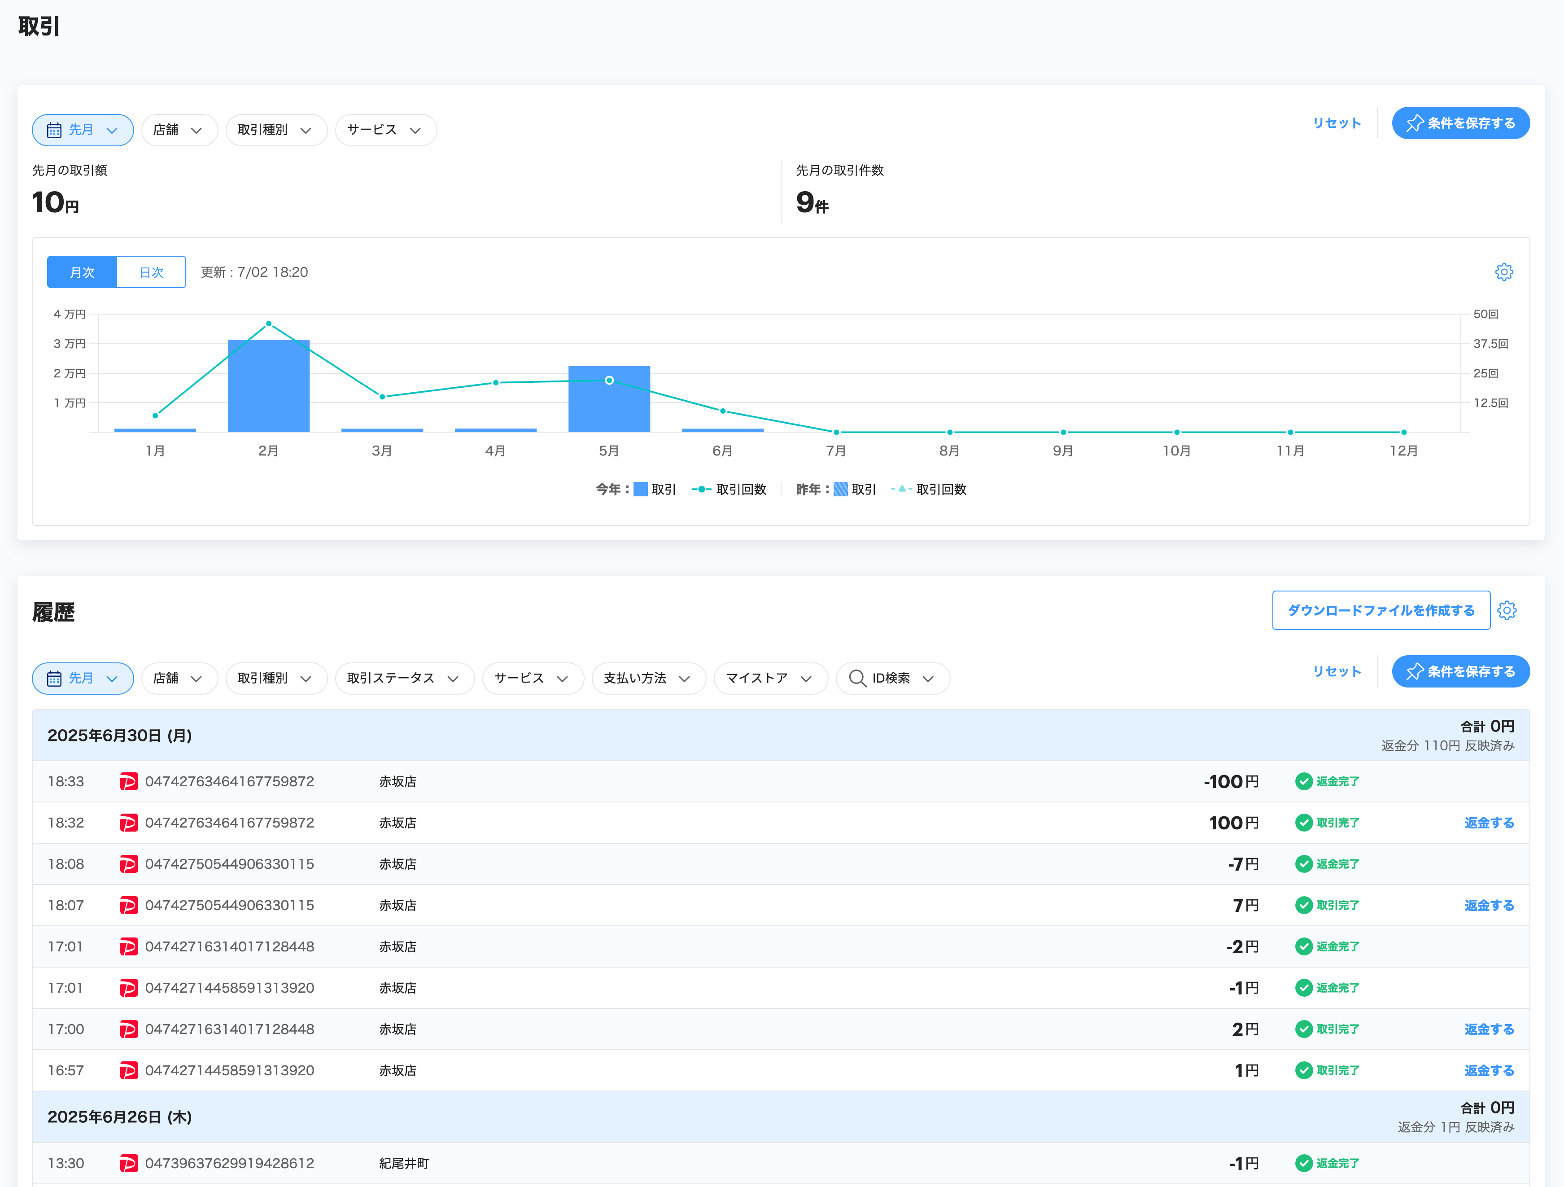Open the chart settings gear icon
Image resolution: width=1564 pixels, height=1187 pixels.
(x=1504, y=272)
